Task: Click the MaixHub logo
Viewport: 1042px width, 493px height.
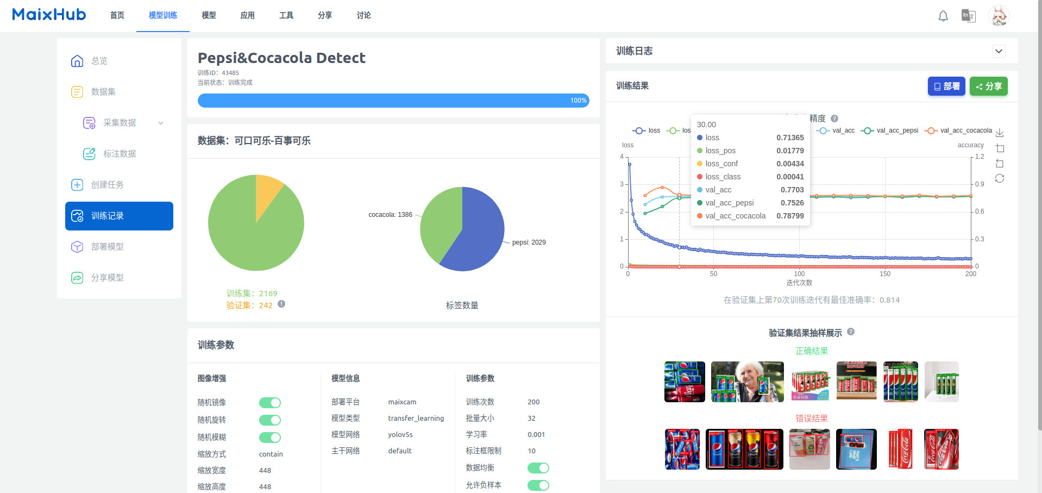Action: click(x=49, y=15)
